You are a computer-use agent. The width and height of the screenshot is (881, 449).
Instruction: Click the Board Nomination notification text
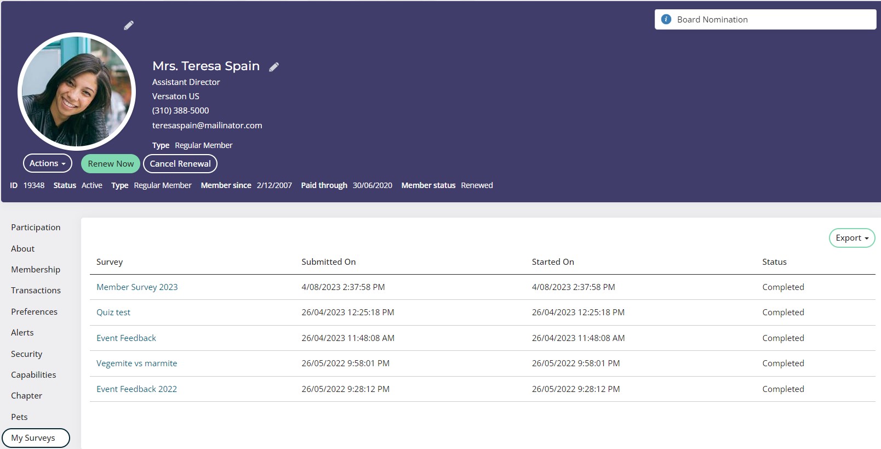click(x=712, y=19)
